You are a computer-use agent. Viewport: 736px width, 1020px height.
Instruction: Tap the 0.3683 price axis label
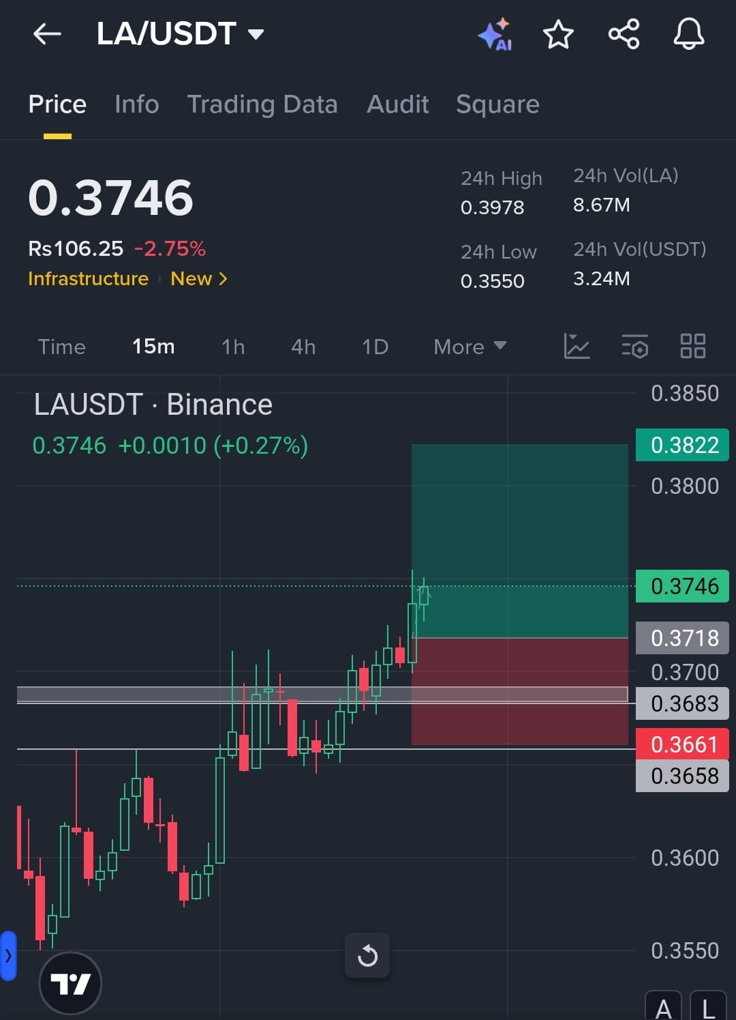(682, 703)
